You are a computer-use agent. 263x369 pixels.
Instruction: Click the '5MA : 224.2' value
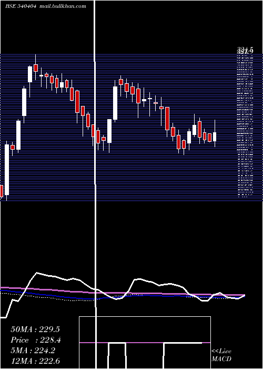click(x=33, y=351)
